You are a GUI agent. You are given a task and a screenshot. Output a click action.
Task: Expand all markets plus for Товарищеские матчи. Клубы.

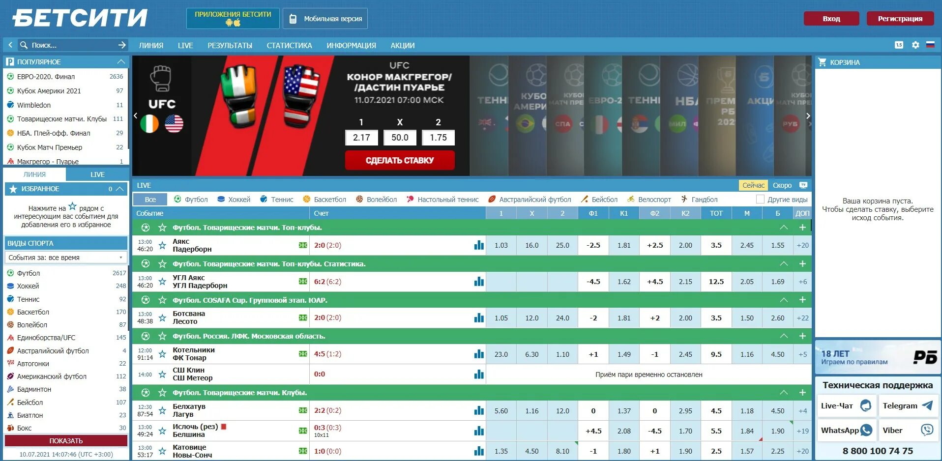[x=802, y=393]
